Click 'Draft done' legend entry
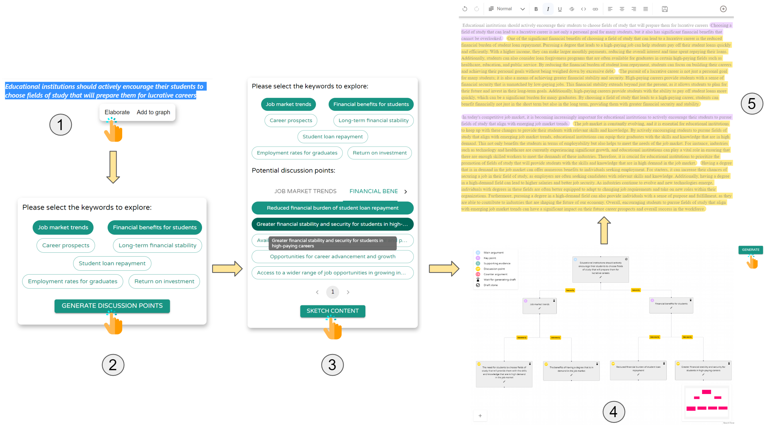This screenshot has height=429, width=771. click(487, 285)
